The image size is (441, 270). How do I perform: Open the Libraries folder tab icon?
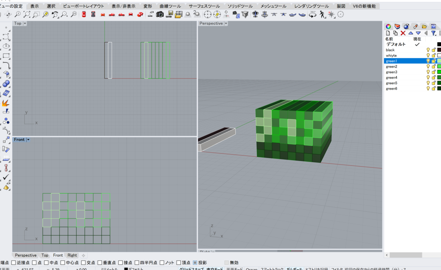[x=424, y=26]
